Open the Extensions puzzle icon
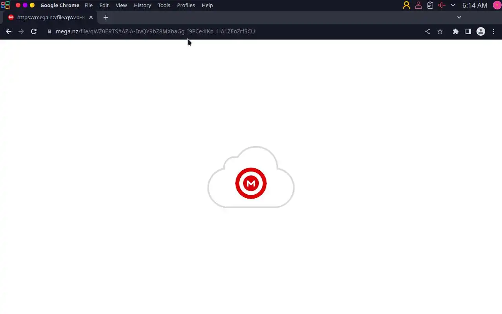502x314 pixels. coord(456,31)
